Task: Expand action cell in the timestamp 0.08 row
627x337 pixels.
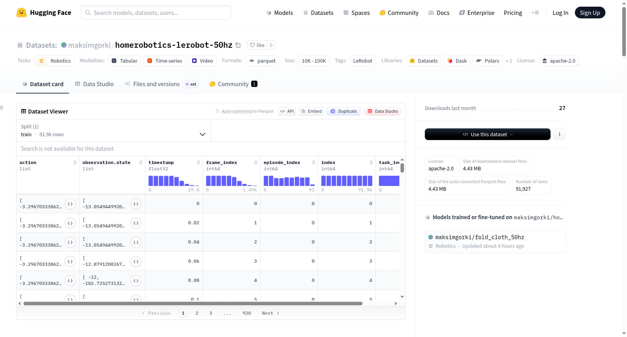Action: [x=70, y=281]
